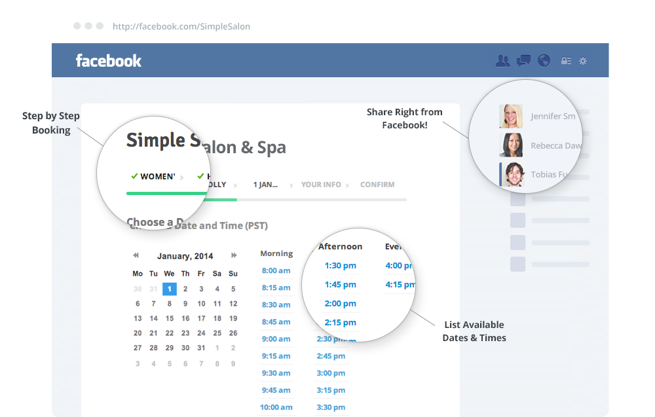Open the 1 JAN... step
The width and height of the screenshot is (655, 417).
click(265, 185)
